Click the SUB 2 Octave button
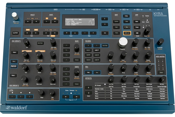This screenshot has height=117, width=175. point(77,84)
